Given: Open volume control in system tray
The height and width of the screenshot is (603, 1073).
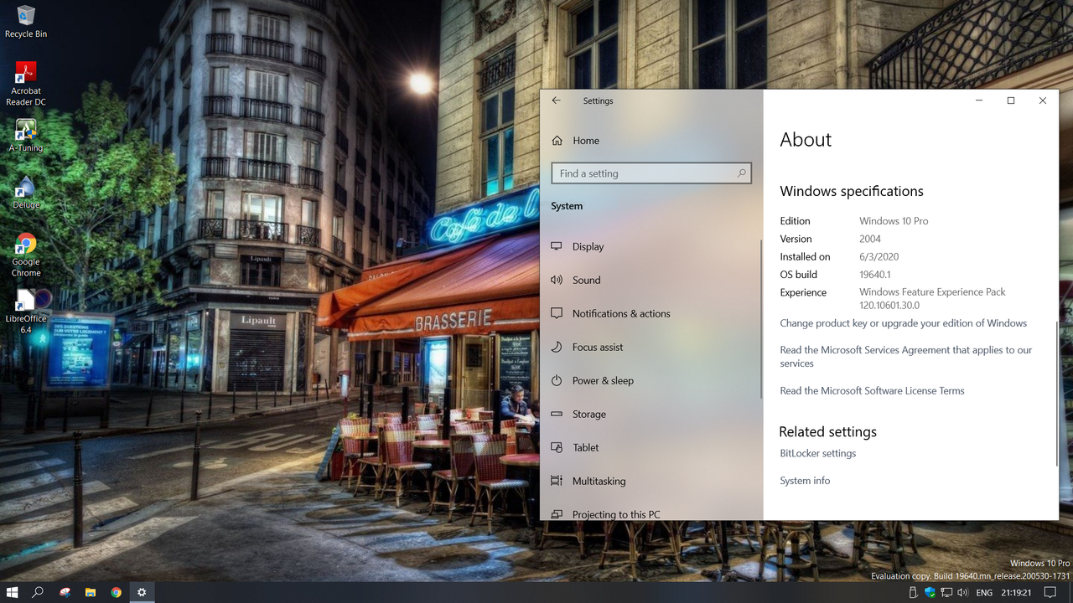Looking at the screenshot, I should click(x=962, y=592).
